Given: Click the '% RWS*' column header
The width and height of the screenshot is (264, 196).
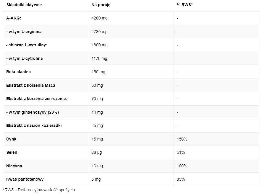Looking at the screenshot, I should tap(184, 5).
